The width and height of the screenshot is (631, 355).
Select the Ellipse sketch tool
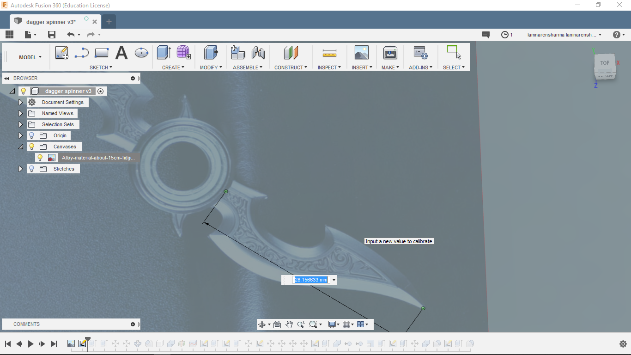[141, 53]
